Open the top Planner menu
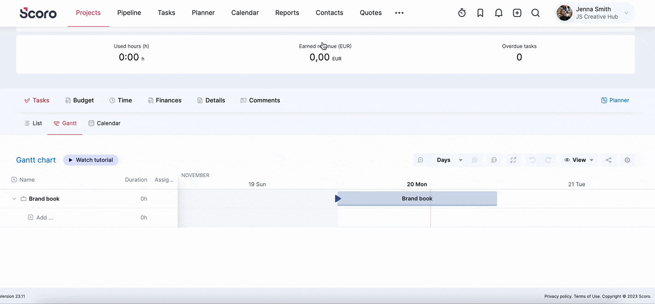 pos(203,13)
